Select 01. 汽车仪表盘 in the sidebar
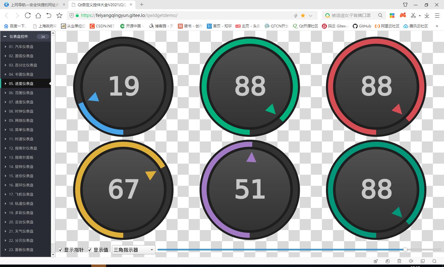The height and width of the screenshot is (267, 444). pos(21,47)
